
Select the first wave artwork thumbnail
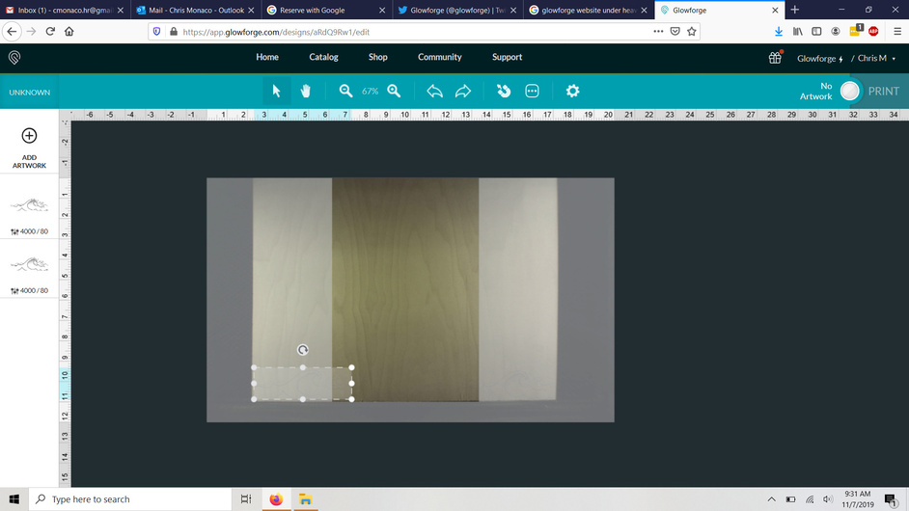tap(29, 205)
